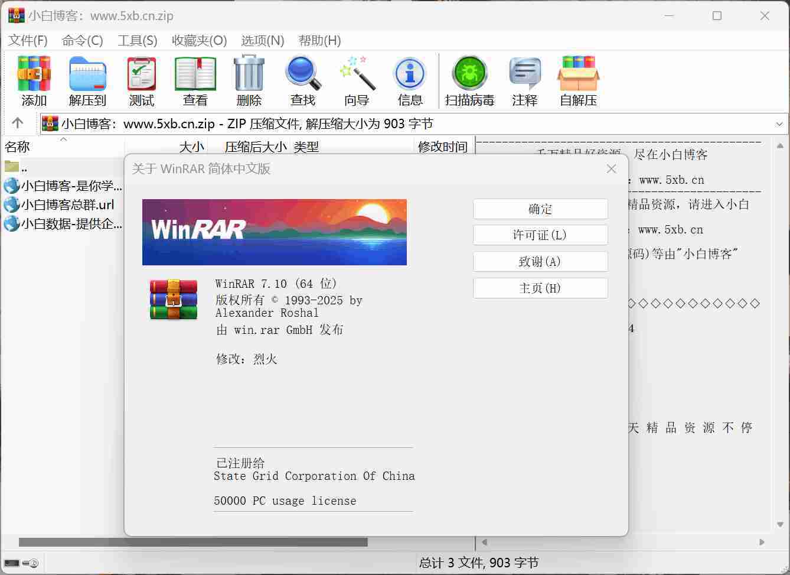Click '50000 PC usage license' text
790x575 pixels.
click(x=285, y=501)
